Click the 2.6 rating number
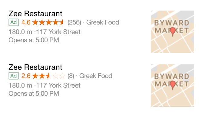Viewport: 203px width, 114px height. (26, 76)
